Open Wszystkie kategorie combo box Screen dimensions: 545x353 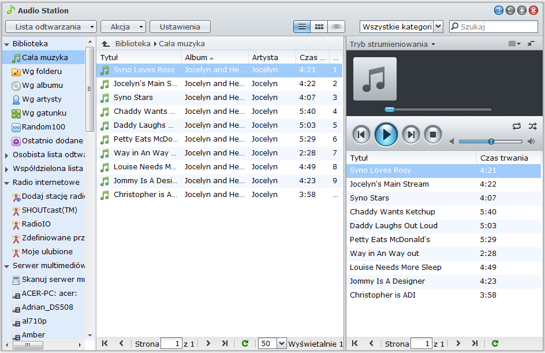point(401,27)
